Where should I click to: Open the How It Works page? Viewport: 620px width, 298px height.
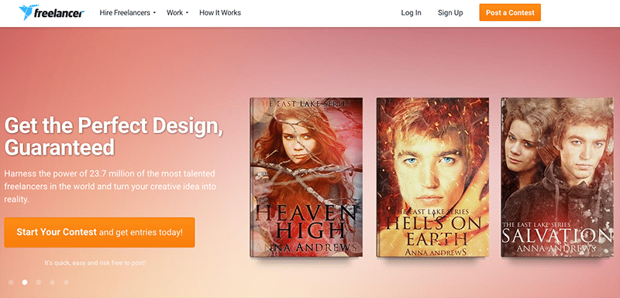point(220,12)
